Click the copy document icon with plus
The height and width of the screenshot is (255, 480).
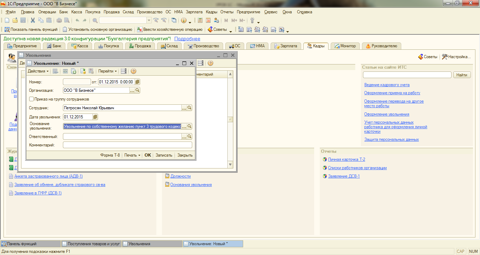click(x=73, y=71)
